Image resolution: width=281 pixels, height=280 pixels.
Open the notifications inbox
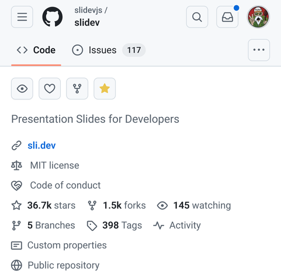227,17
